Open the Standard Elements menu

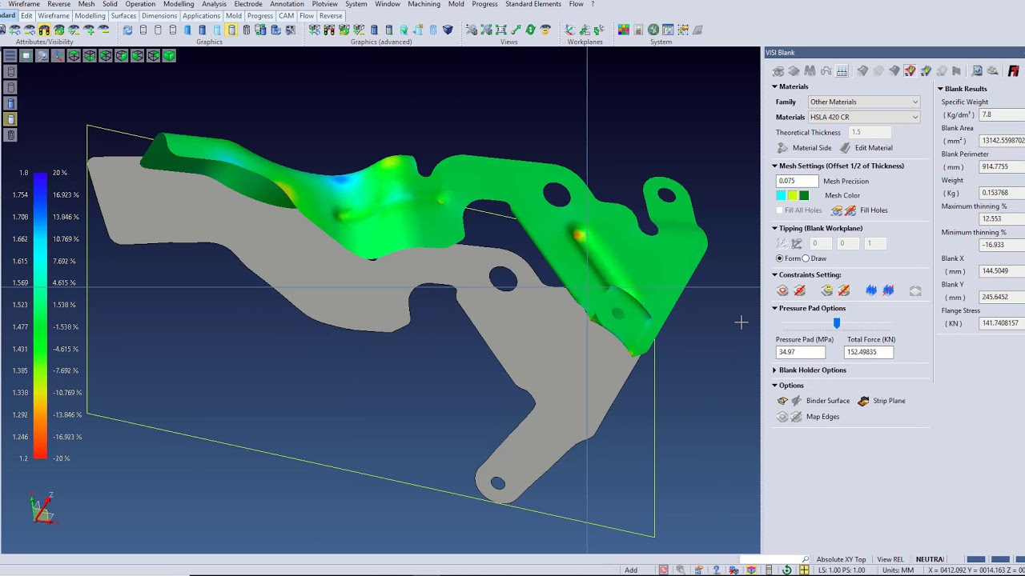click(533, 4)
